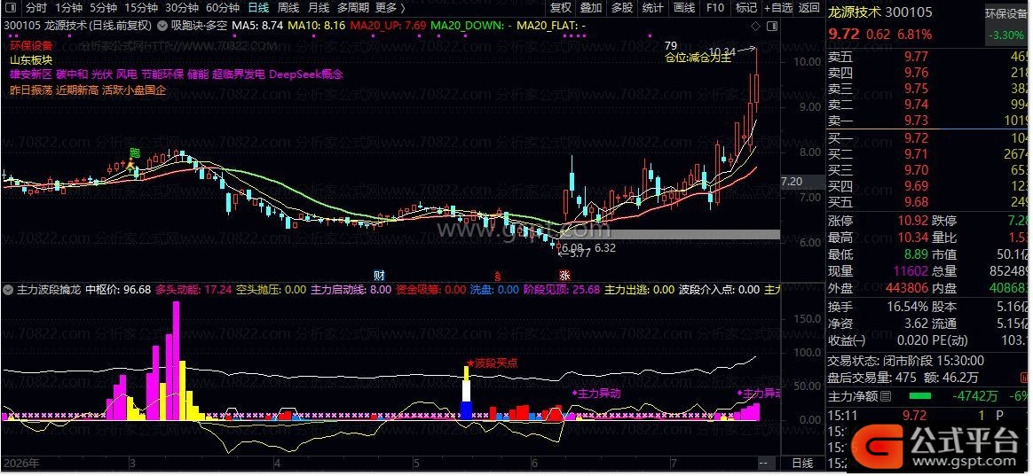Click the 标记 mark button
Image resolution: width=1033 pixels, height=476 pixels.
[x=746, y=8]
